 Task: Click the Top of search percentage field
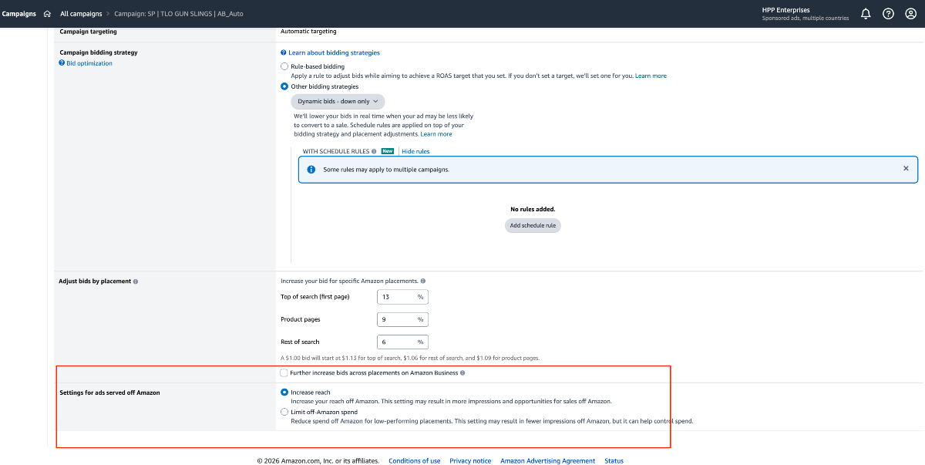click(402, 297)
